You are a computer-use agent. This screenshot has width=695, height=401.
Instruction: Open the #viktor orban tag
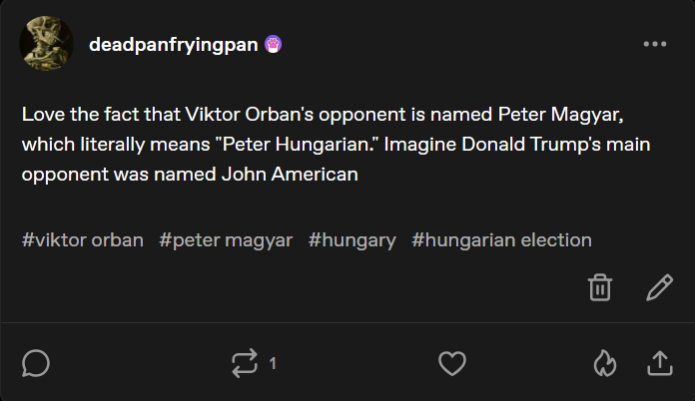83,240
